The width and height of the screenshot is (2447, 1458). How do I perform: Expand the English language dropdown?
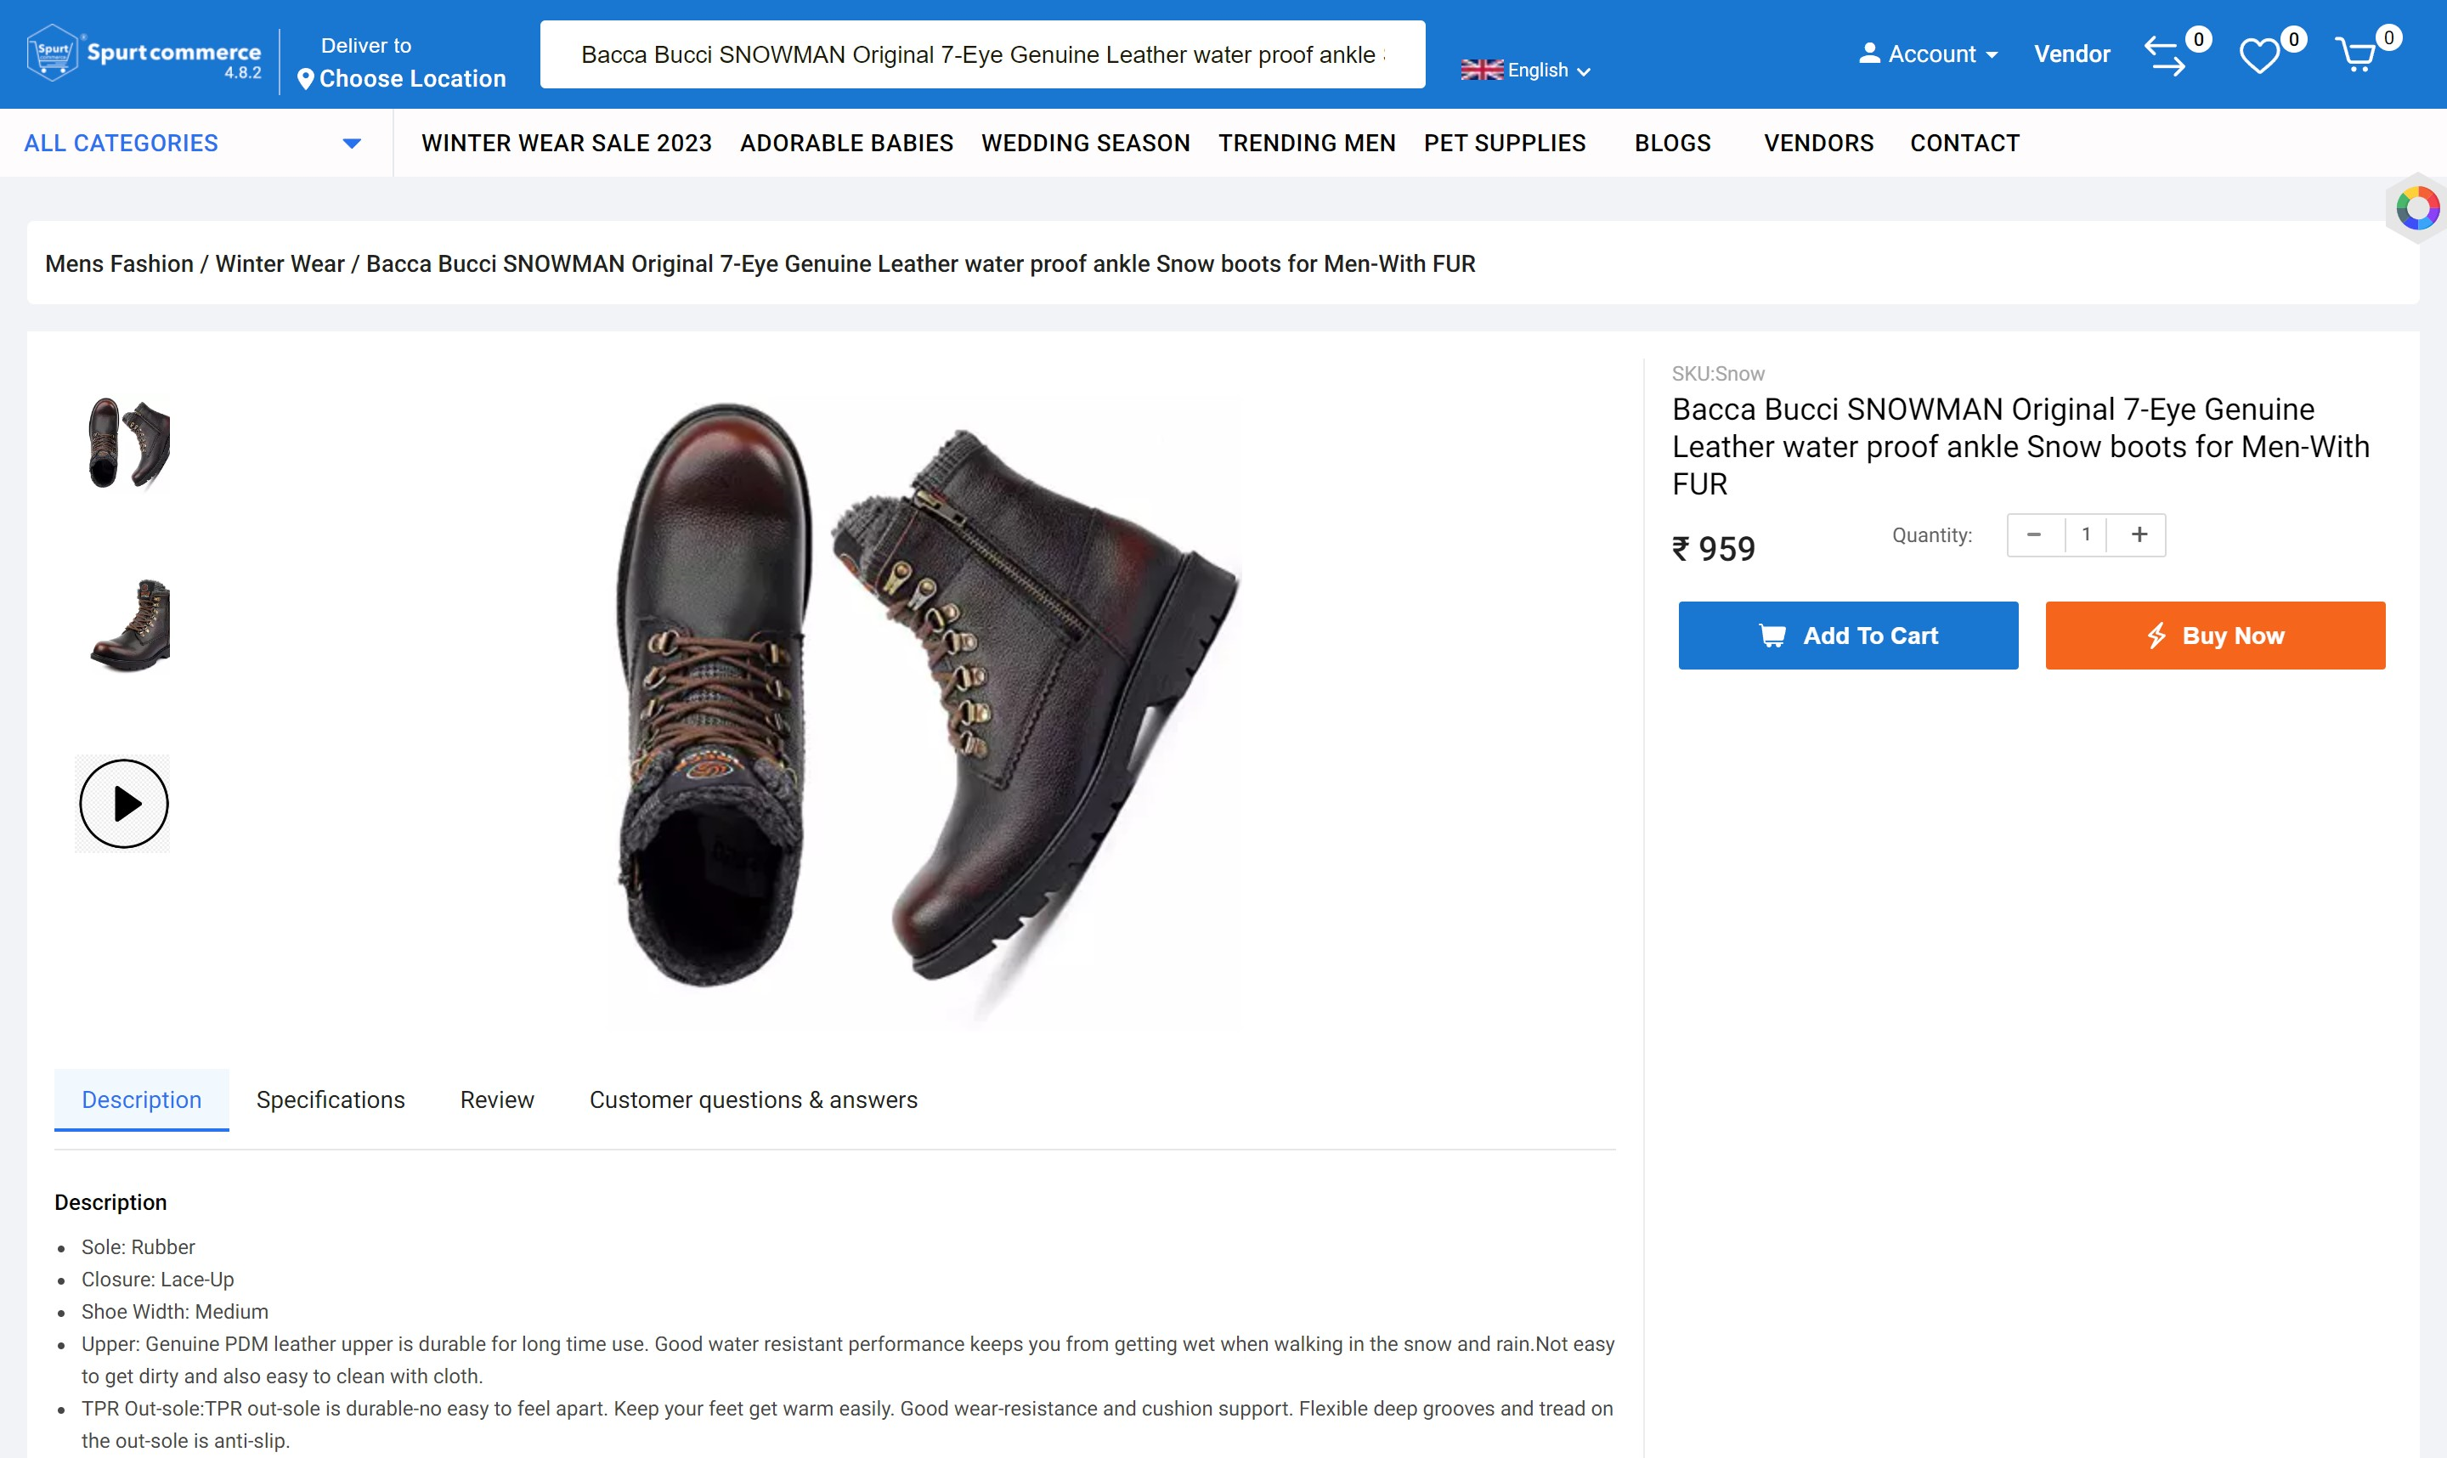point(1526,70)
